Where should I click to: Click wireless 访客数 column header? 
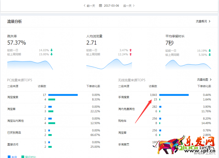(153, 86)
